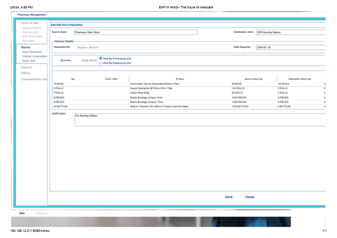Open Stock Level in sidebar

[x=29, y=60]
